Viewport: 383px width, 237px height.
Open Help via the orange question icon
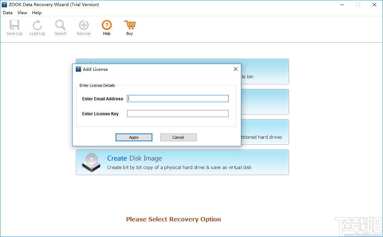pos(107,25)
